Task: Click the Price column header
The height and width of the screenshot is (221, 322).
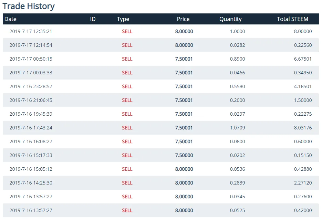Action: tap(183, 19)
